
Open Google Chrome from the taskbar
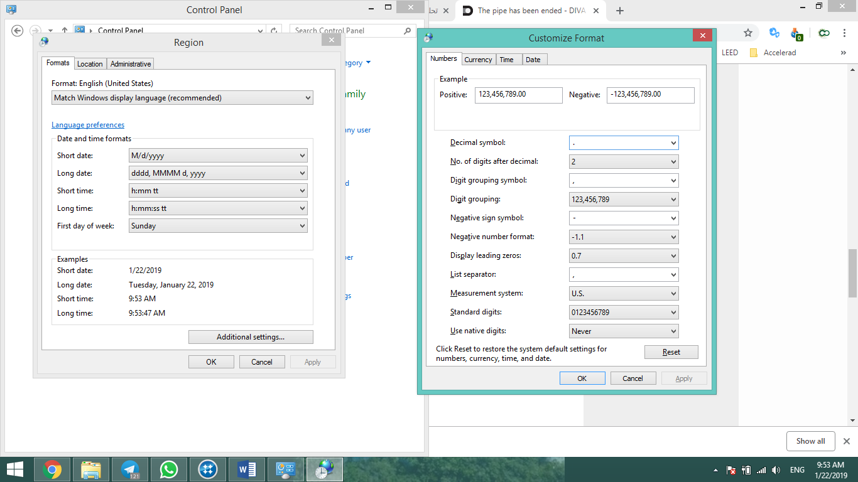coord(52,469)
